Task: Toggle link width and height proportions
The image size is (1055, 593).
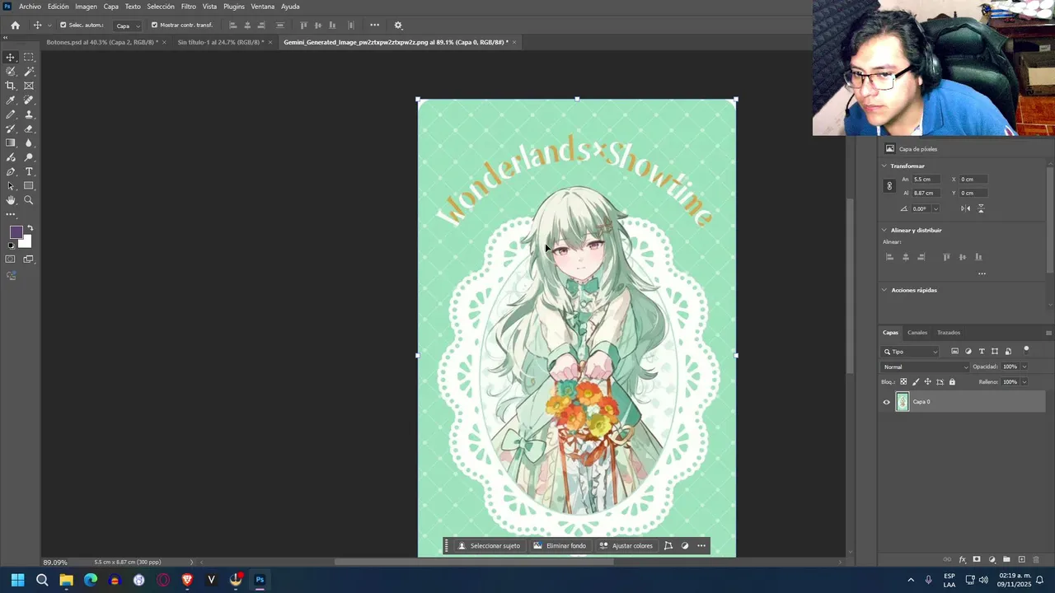Action: pos(889,186)
